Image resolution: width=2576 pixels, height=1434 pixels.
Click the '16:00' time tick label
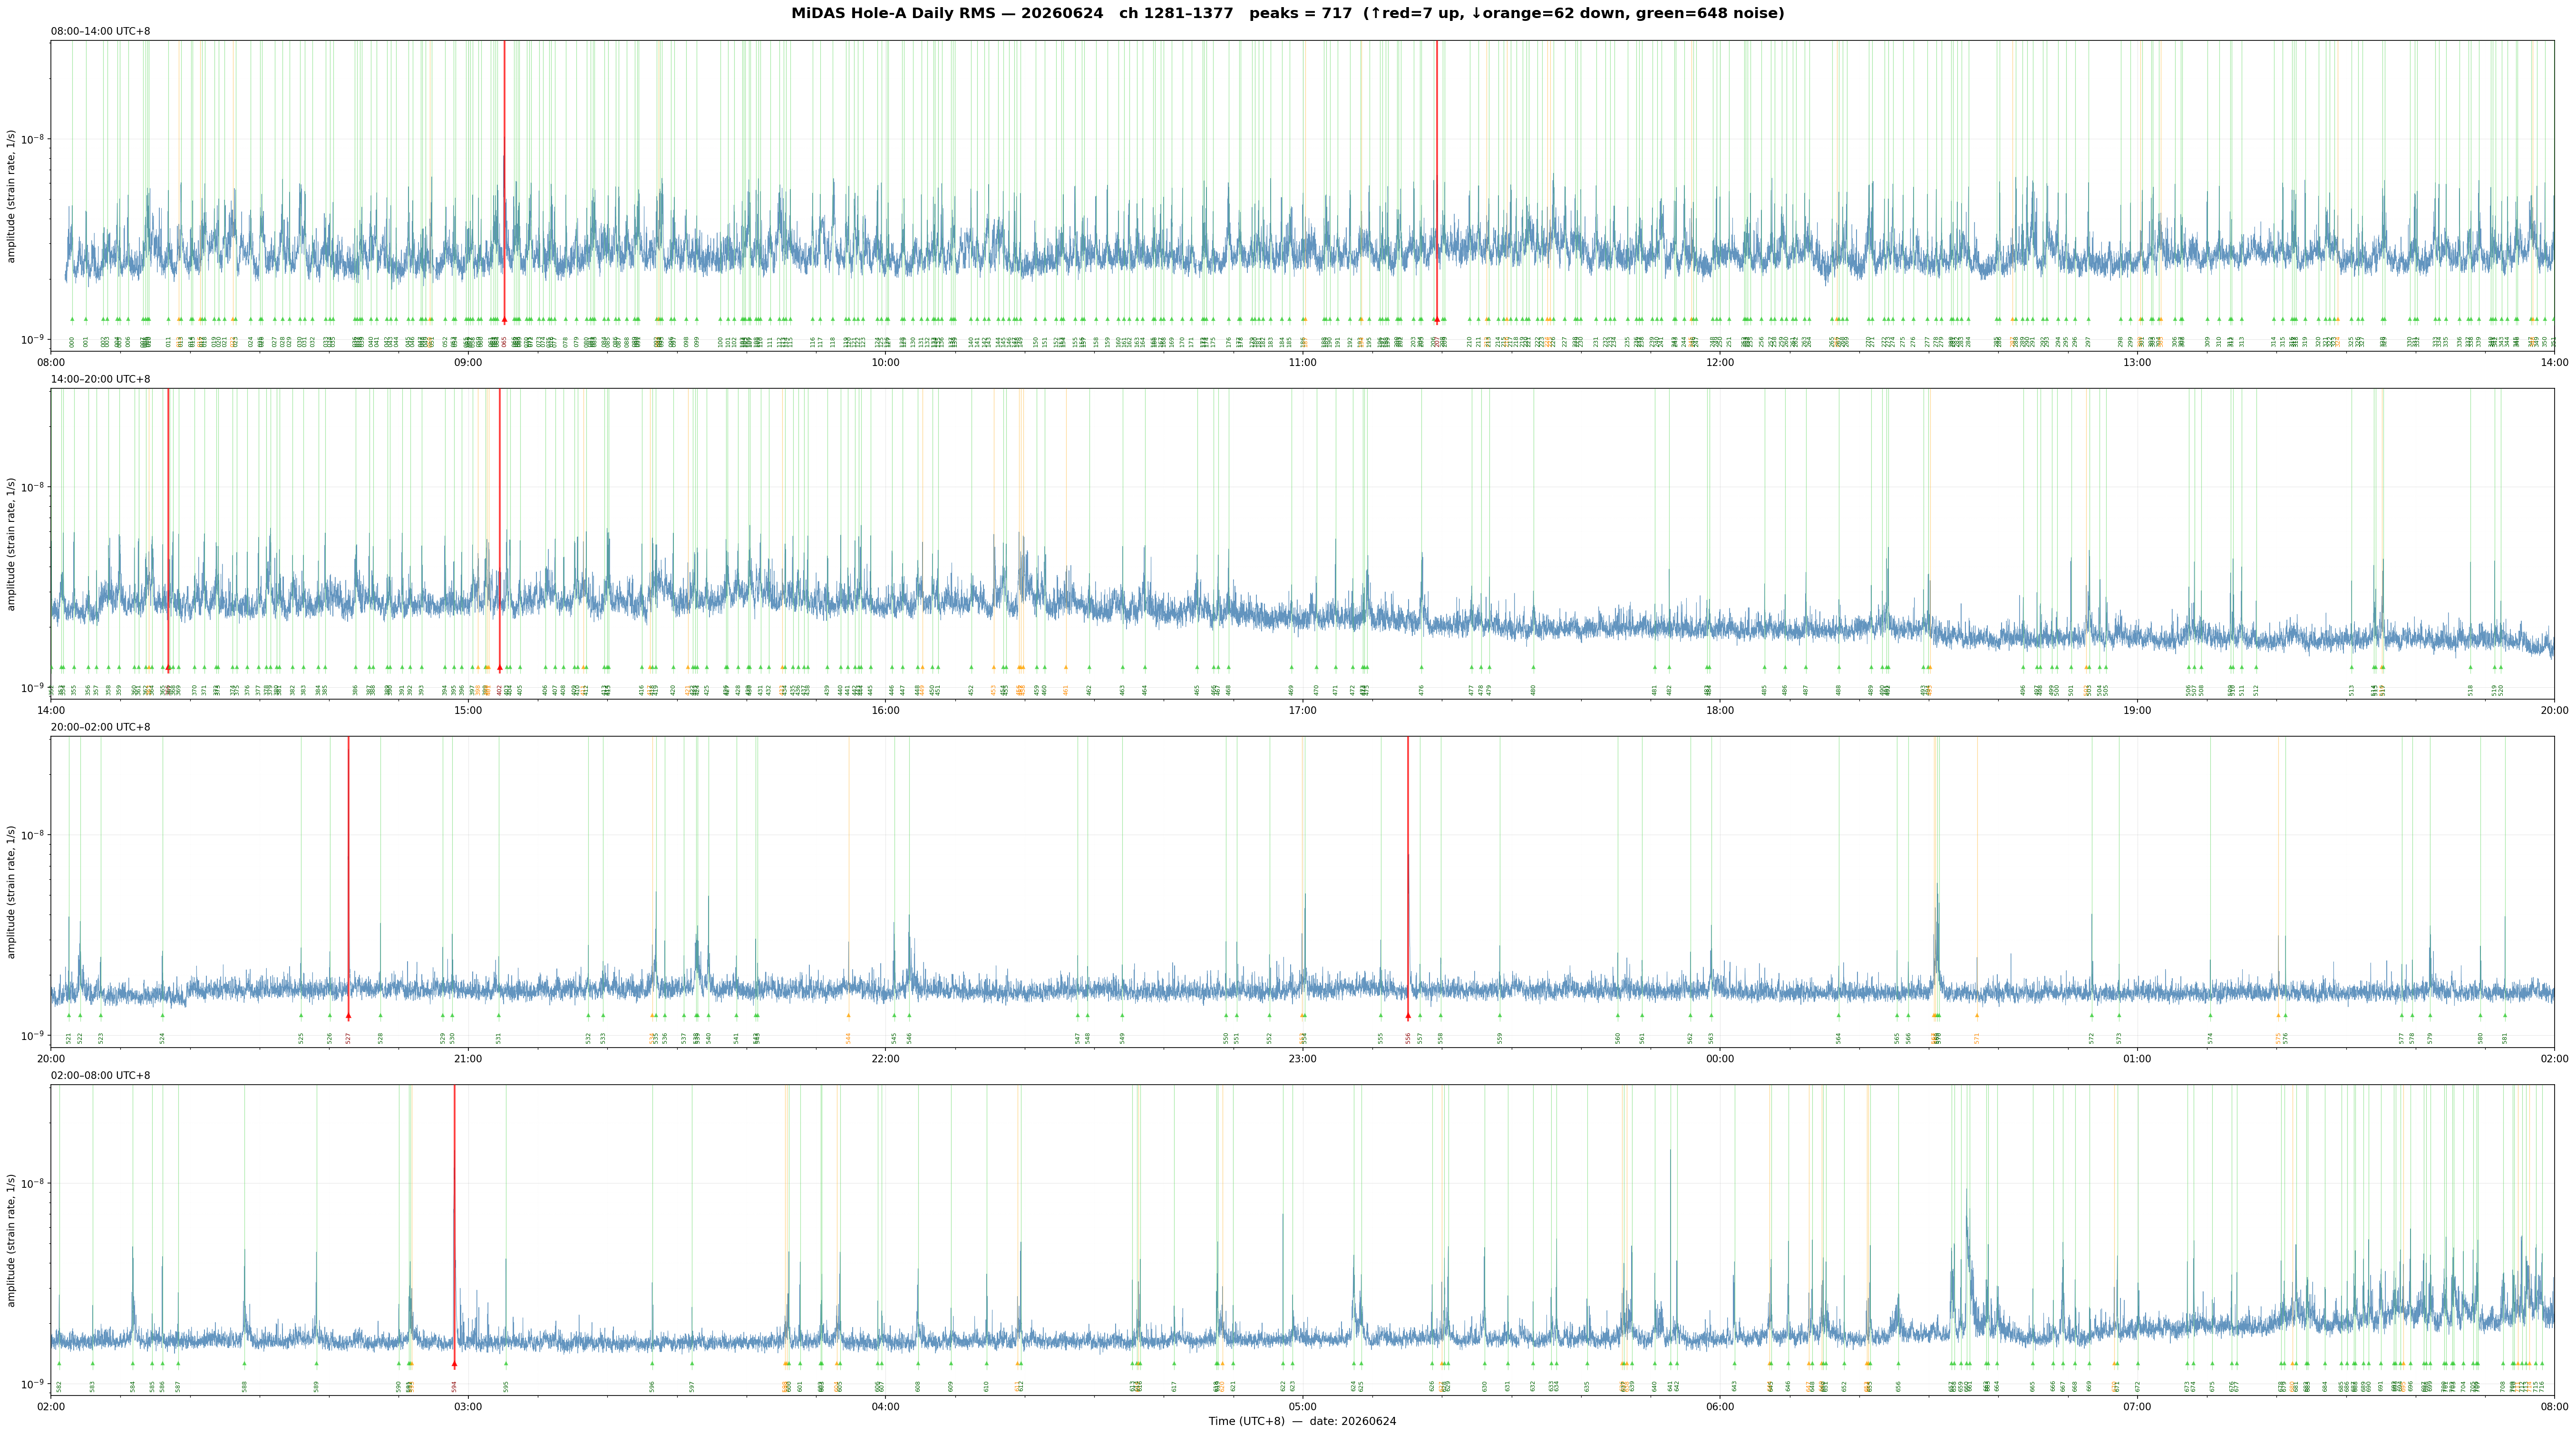pyautogui.click(x=885, y=710)
